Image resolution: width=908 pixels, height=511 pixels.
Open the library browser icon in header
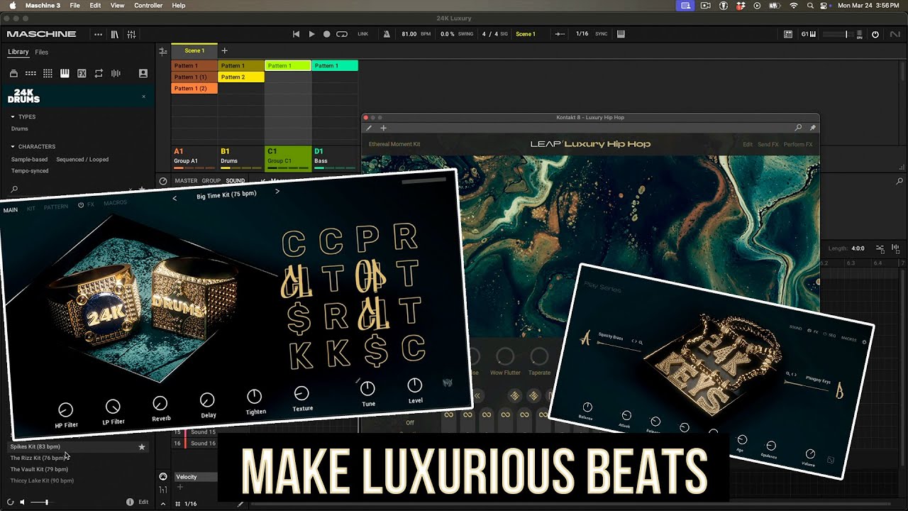(115, 34)
